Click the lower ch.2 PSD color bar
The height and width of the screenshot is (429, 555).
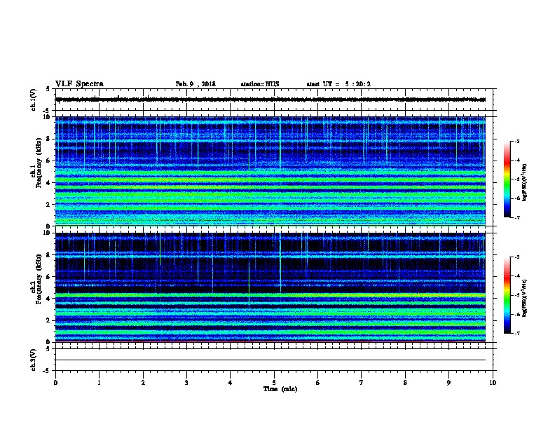[507, 295]
